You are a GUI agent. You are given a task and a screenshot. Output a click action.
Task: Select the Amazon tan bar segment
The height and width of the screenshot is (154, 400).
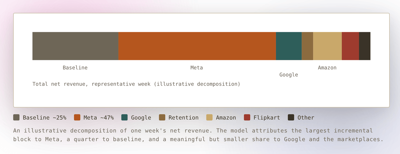pyautogui.click(x=327, y=46)
